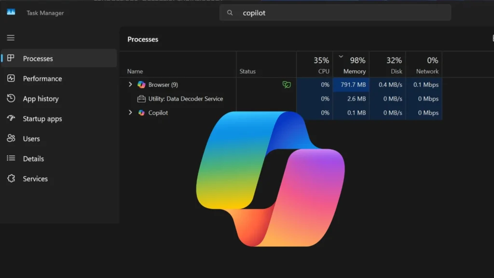Click the 0.4 MB/s disk cell

pyautogui.click(x=388, y=84)
